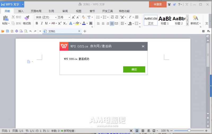Open the 特色功能 tab
The height and width of the screenshot is (134, 212).
coord(124,11)
